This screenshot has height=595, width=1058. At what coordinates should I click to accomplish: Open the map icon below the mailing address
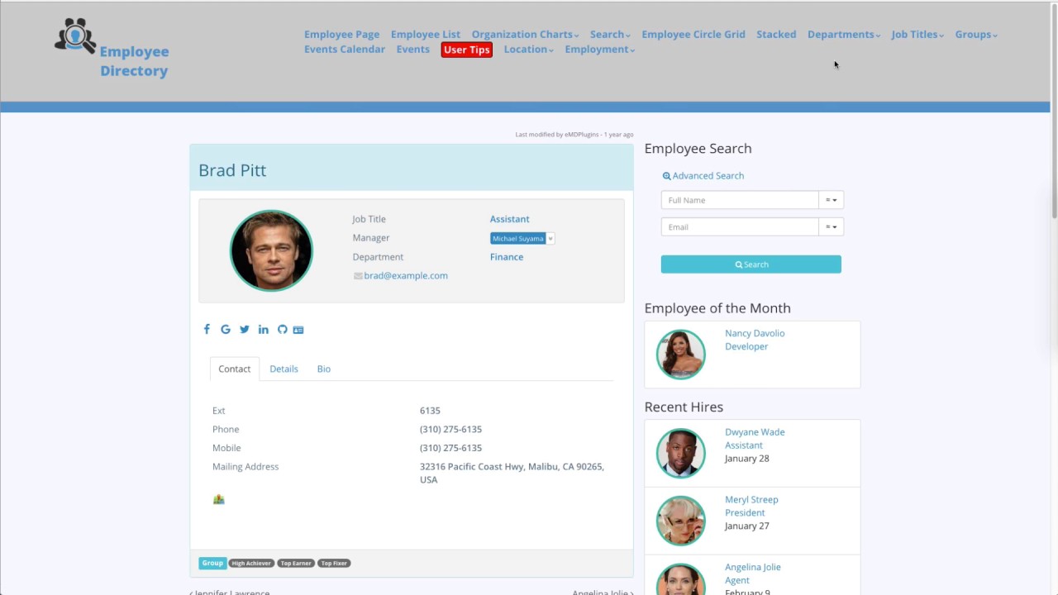[x=219, y=499]
